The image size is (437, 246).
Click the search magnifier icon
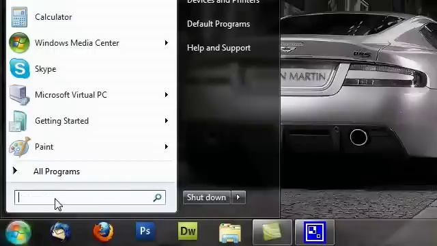pos(158,197)
